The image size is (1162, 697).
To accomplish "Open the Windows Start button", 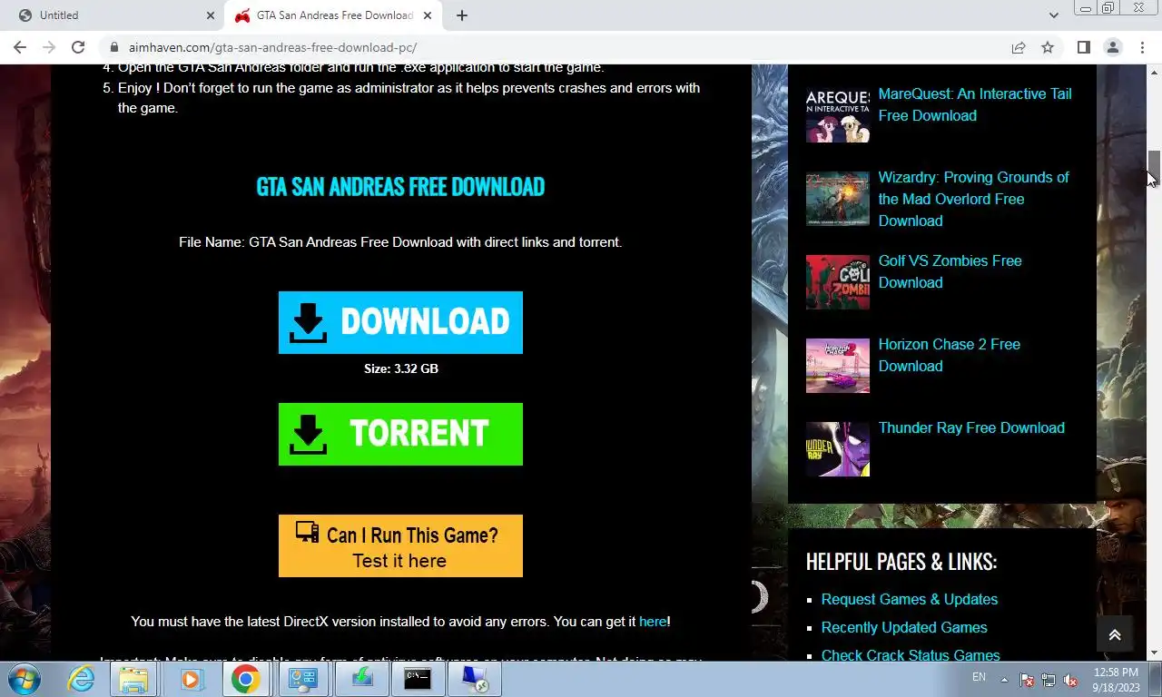I will click(x=25, y=679).
